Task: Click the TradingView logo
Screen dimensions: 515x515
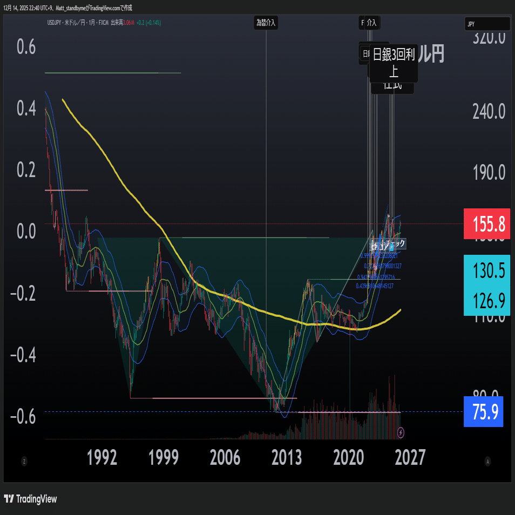Action: (x=31, y=499)
